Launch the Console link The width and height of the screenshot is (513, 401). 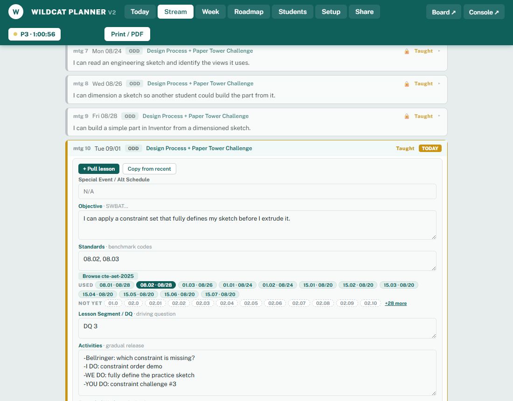[x=484, y=12]
